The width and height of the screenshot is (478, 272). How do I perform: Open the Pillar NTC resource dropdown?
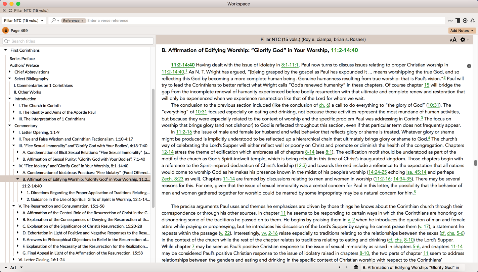click(x=24, y=20)
